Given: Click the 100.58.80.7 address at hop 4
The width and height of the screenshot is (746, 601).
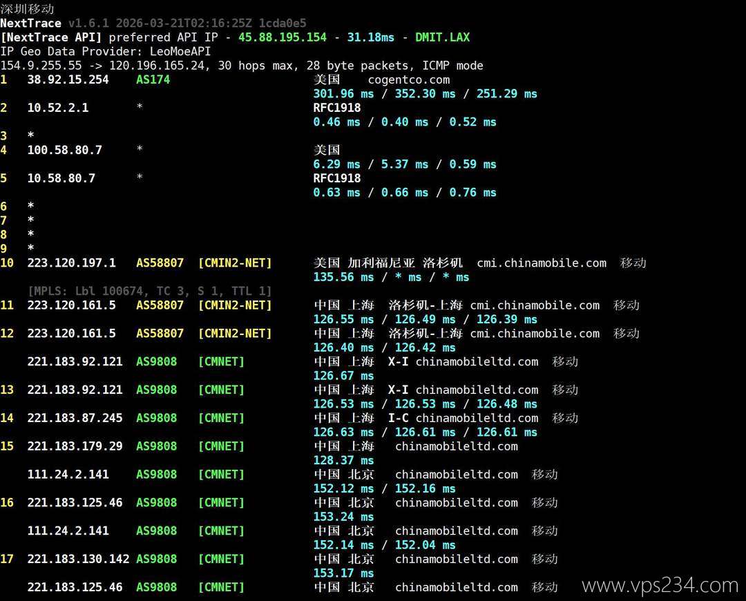Looking at the screenshot, I should tap(64, 150).
